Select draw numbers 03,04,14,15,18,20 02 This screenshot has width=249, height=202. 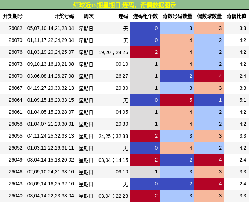51,160
